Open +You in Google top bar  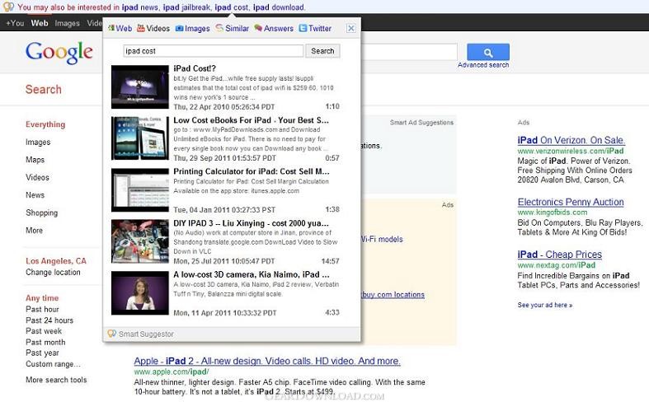(x=15, y=23)
